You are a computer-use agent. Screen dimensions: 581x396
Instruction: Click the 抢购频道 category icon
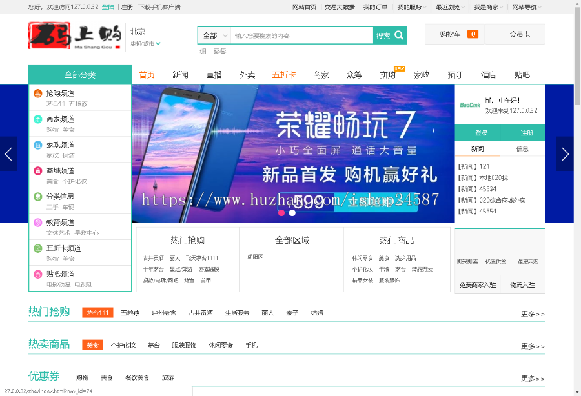pyautogui.click(x=38, y=94)
